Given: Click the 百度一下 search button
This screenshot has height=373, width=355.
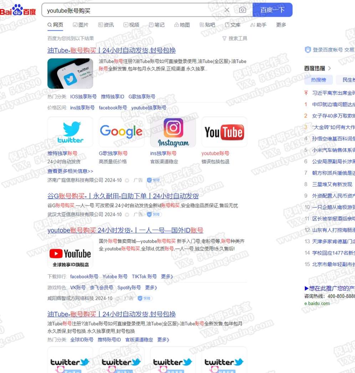Looking at the screenshot, I should pos(272,10).
